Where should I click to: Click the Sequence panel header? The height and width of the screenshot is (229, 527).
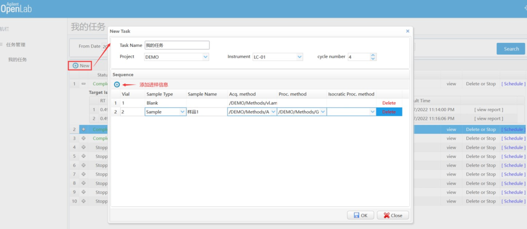point(260,75)
